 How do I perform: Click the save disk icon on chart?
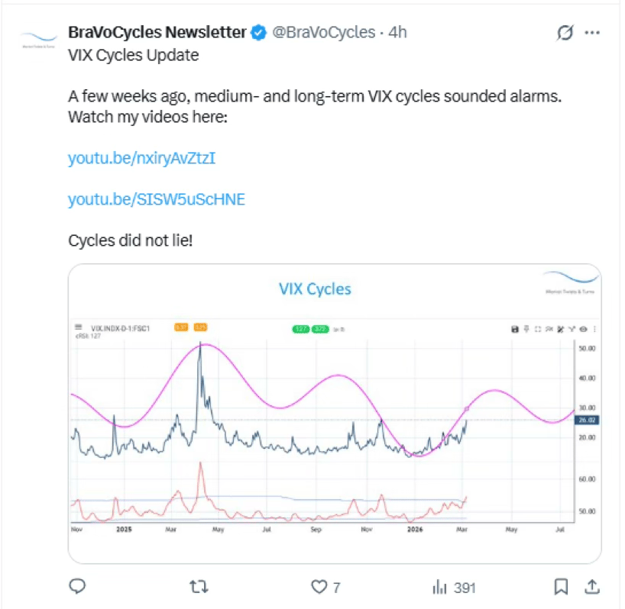[515, 329]
